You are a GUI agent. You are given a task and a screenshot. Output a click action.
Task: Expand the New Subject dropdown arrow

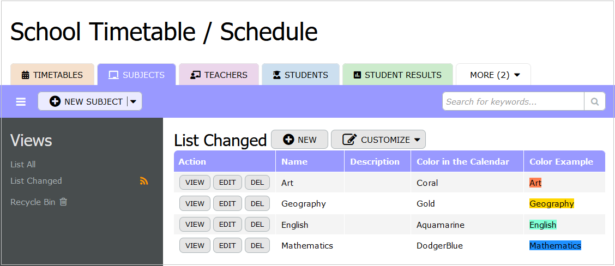[134, 101]
